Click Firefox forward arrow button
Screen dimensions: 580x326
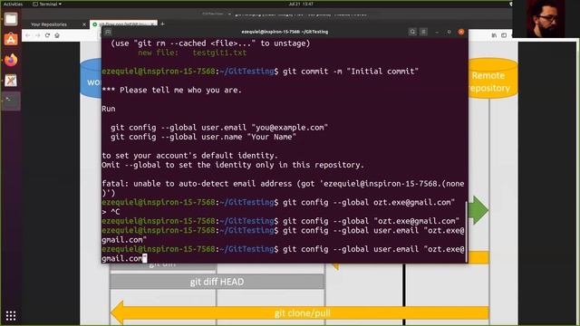pos(37,35)
